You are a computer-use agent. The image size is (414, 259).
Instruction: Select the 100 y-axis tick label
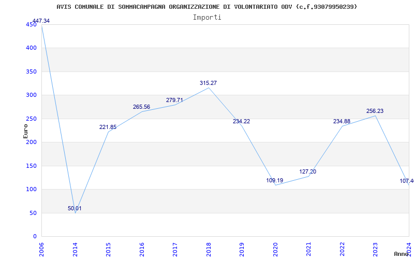coord(32,190)
